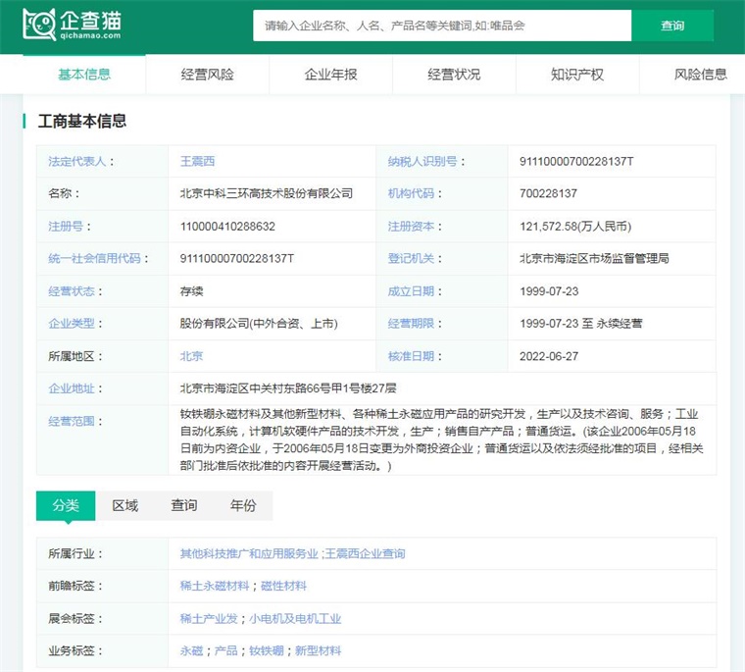Screen dimensions: 745x672
Task: Open the 企业年报 tab
Action: (330, 75)
